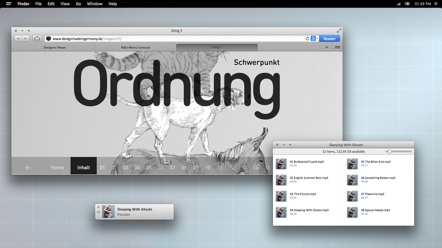Click the Schwerpunkt heading text
The image size is (442, 248).
coord(257,62)
